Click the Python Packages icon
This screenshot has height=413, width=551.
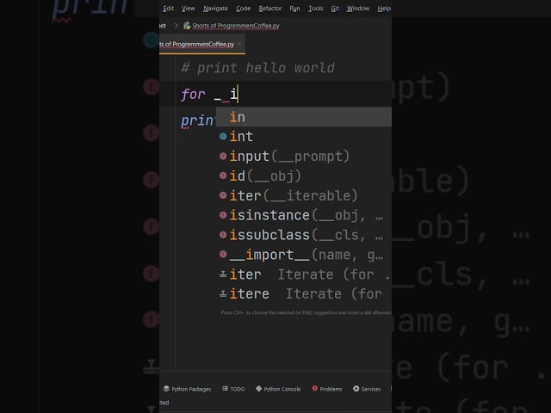166,388
